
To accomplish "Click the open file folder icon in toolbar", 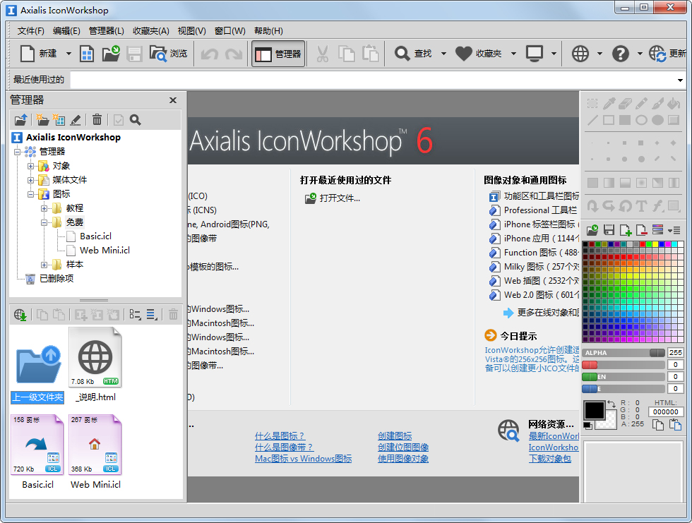I will [x=111, y=54].
